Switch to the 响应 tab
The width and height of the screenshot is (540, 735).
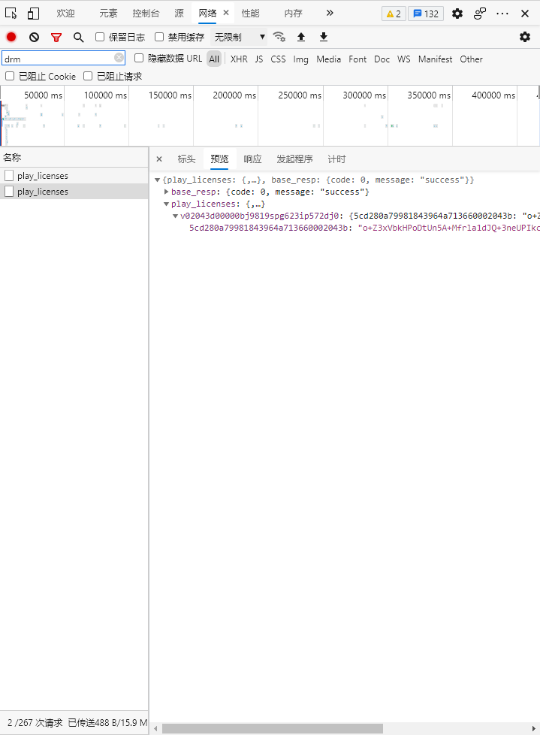coord(252,159)
